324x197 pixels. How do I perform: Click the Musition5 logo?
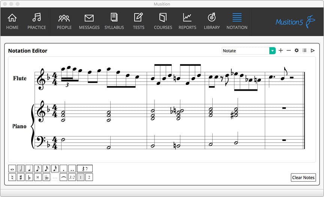click(295, 21)
